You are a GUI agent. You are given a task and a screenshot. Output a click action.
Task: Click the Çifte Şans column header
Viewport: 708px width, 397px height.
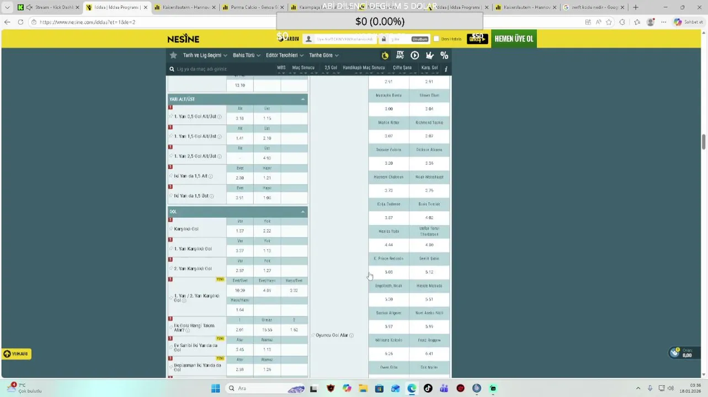[402, 68]
